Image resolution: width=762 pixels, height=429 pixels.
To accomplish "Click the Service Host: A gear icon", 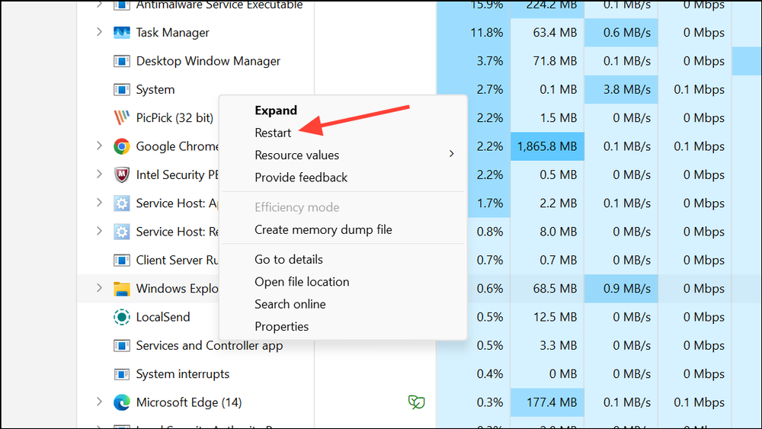I will [x=121, y=203].
